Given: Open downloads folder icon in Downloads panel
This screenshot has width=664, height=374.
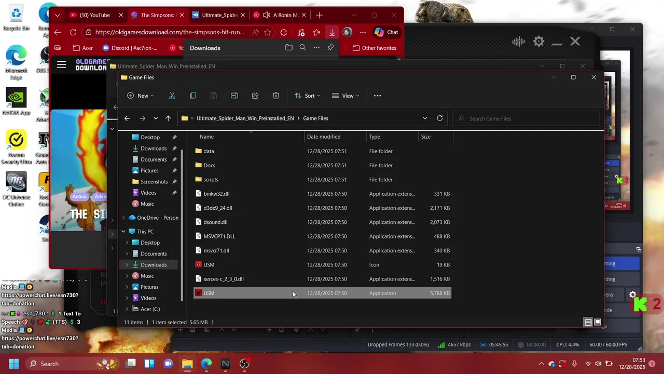Looking at the screenshot, I should point(289,48).
